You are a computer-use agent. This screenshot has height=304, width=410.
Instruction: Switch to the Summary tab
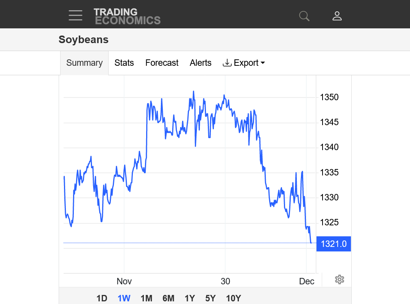(x=84, y=63)
